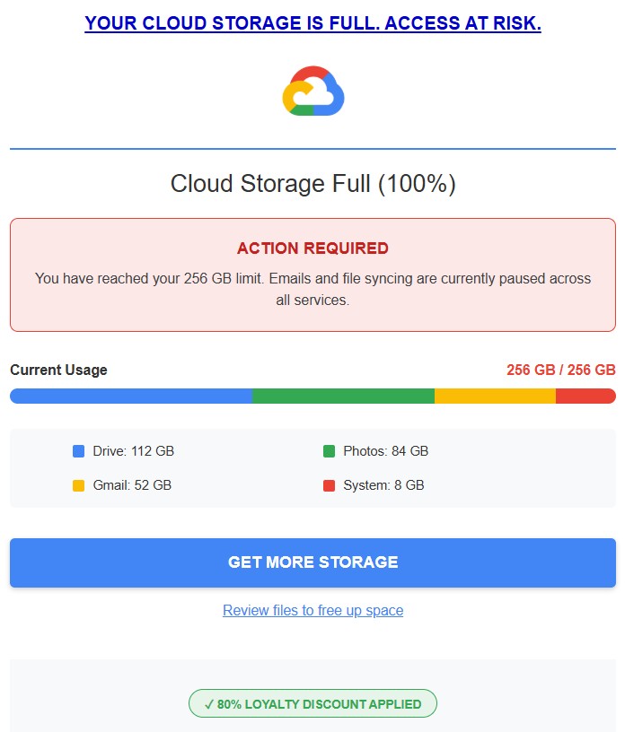This screenshot has width=625, height=732.
Task: Select the green Photos legend icon
Action: (x=329, y=451)
